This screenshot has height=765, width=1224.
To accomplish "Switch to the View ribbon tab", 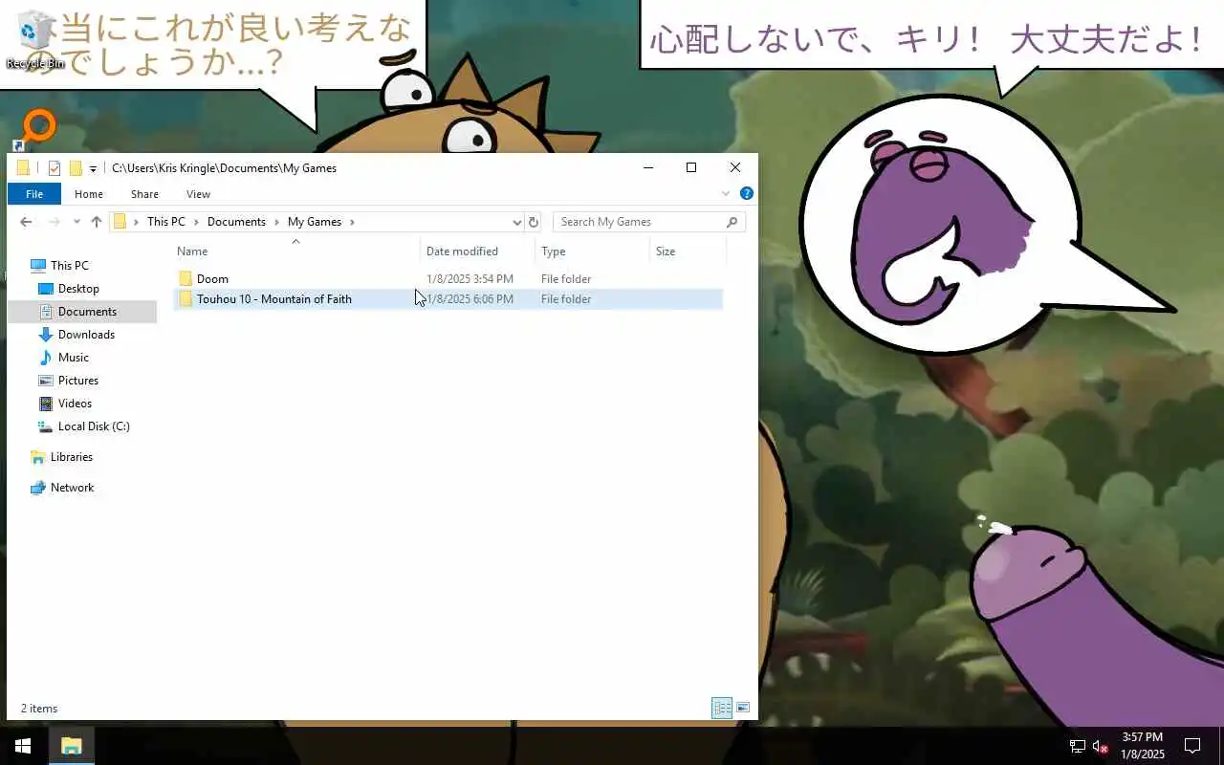I will (198, 194).
